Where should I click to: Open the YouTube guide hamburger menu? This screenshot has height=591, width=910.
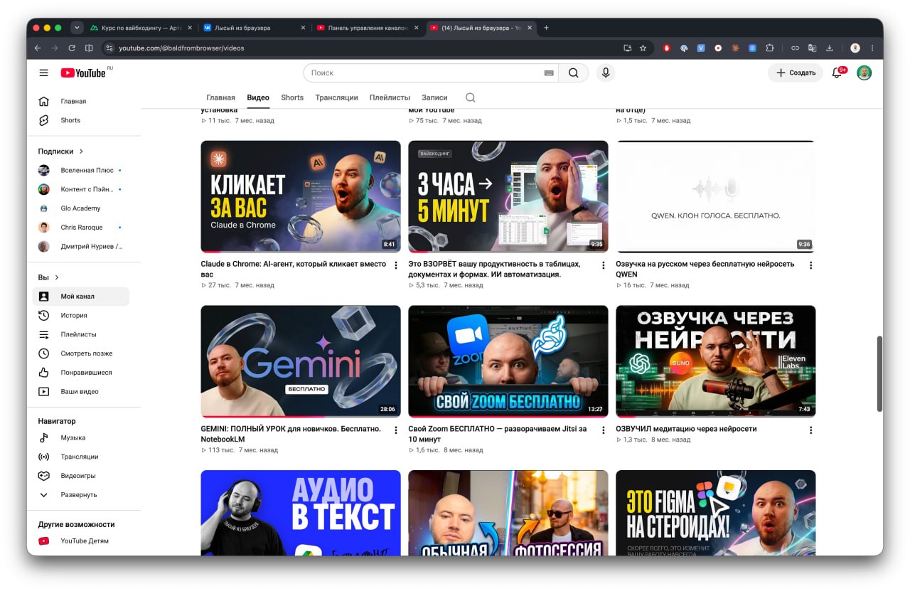pyautogui.click(x=44, y=73)
